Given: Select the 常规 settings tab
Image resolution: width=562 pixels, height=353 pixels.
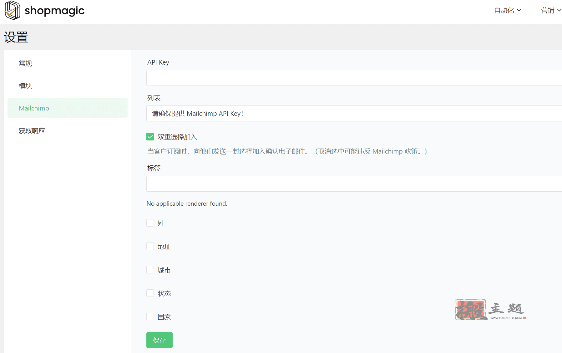Looking at the screenshot, I should coord(68,63).
